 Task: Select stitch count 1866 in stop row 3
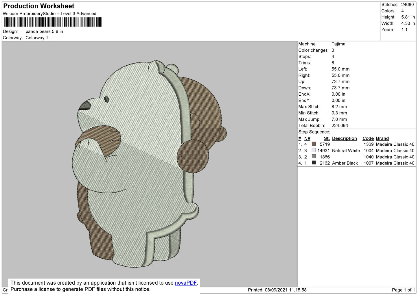pos(325,157)
